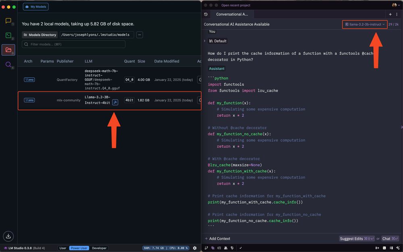The width and height of the screenshot is (403, 252).
Task: Click the wrench icon beside Llama-3.2-3B-Instruct-4bit
Action: pyautogui.click(x=115, y=102)
